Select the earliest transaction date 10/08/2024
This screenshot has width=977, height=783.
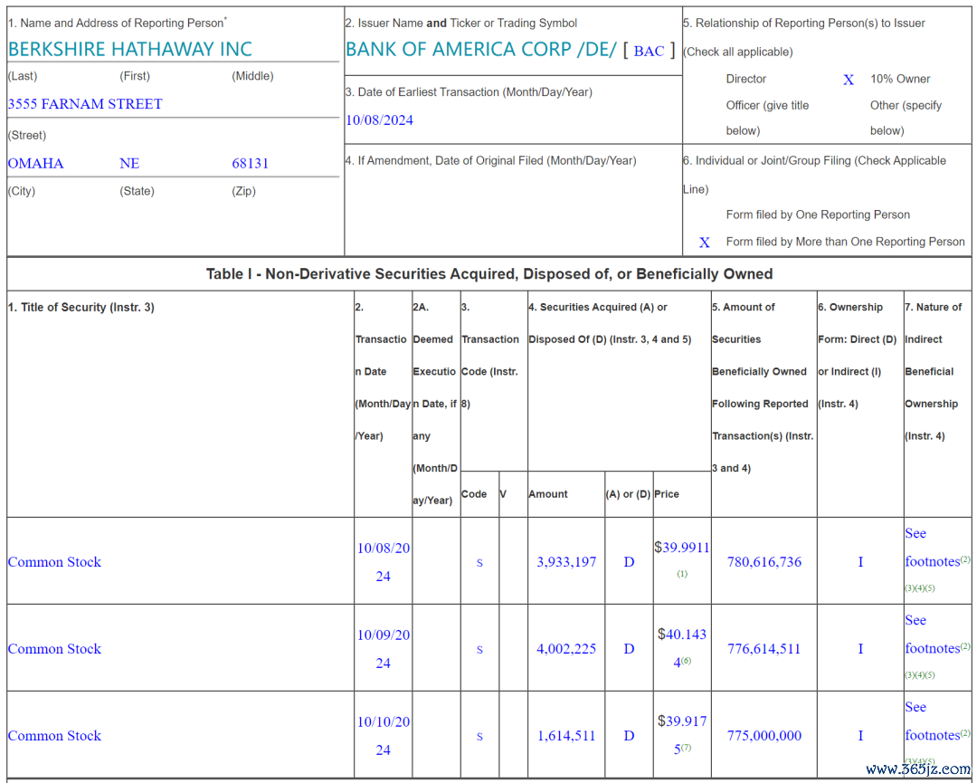point(379,120)
